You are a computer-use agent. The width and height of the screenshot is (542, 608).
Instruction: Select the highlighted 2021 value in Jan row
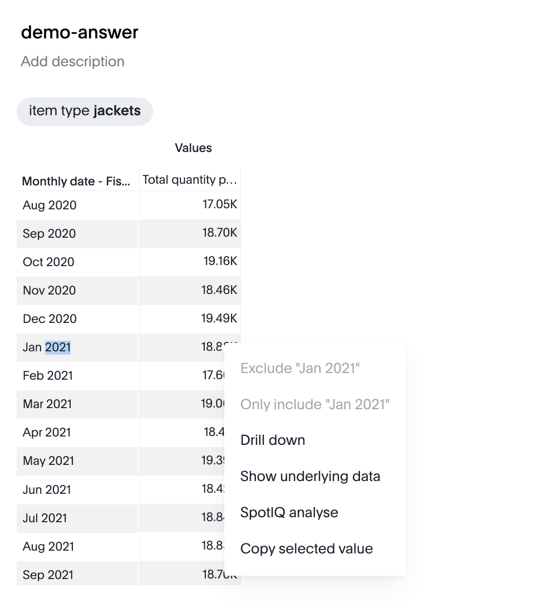click(x=58, y=347)
